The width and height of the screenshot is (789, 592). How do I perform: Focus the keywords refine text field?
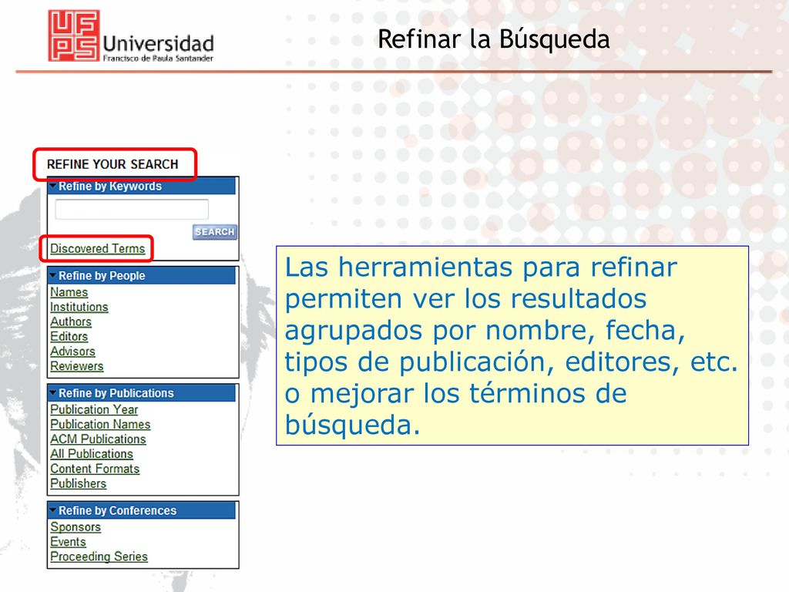point(132,209)
